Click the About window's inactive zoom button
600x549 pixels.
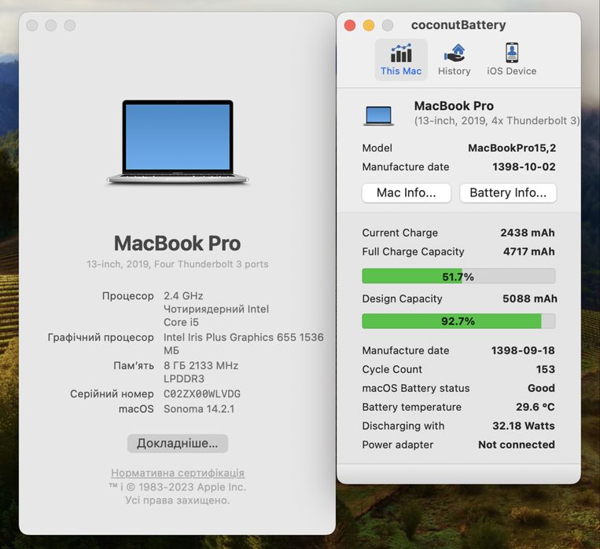[x=70, y=25]
